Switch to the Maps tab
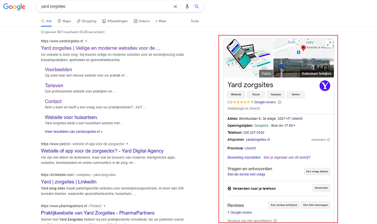 (x=64, y=21)
